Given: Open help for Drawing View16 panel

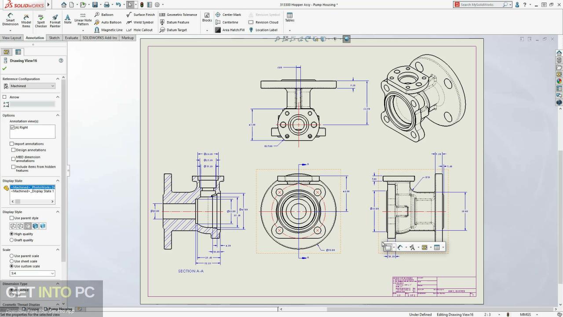Looking at the screenshot, I should point(61,60).
